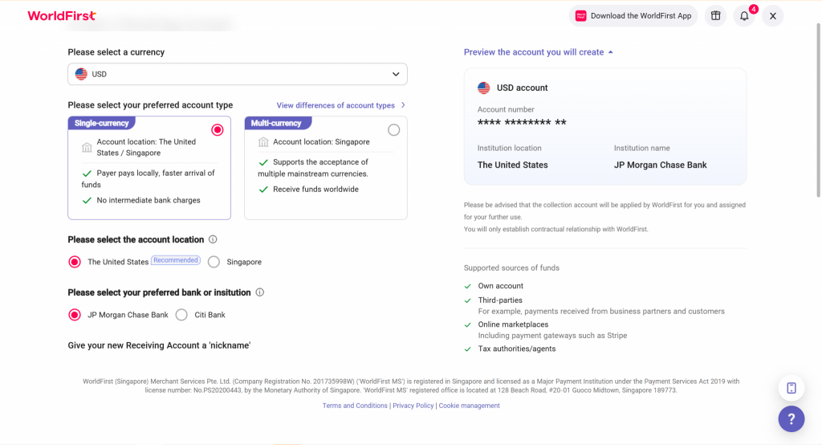Select the Single-currency account type
822x445 pixels.
tap(217, 130)
